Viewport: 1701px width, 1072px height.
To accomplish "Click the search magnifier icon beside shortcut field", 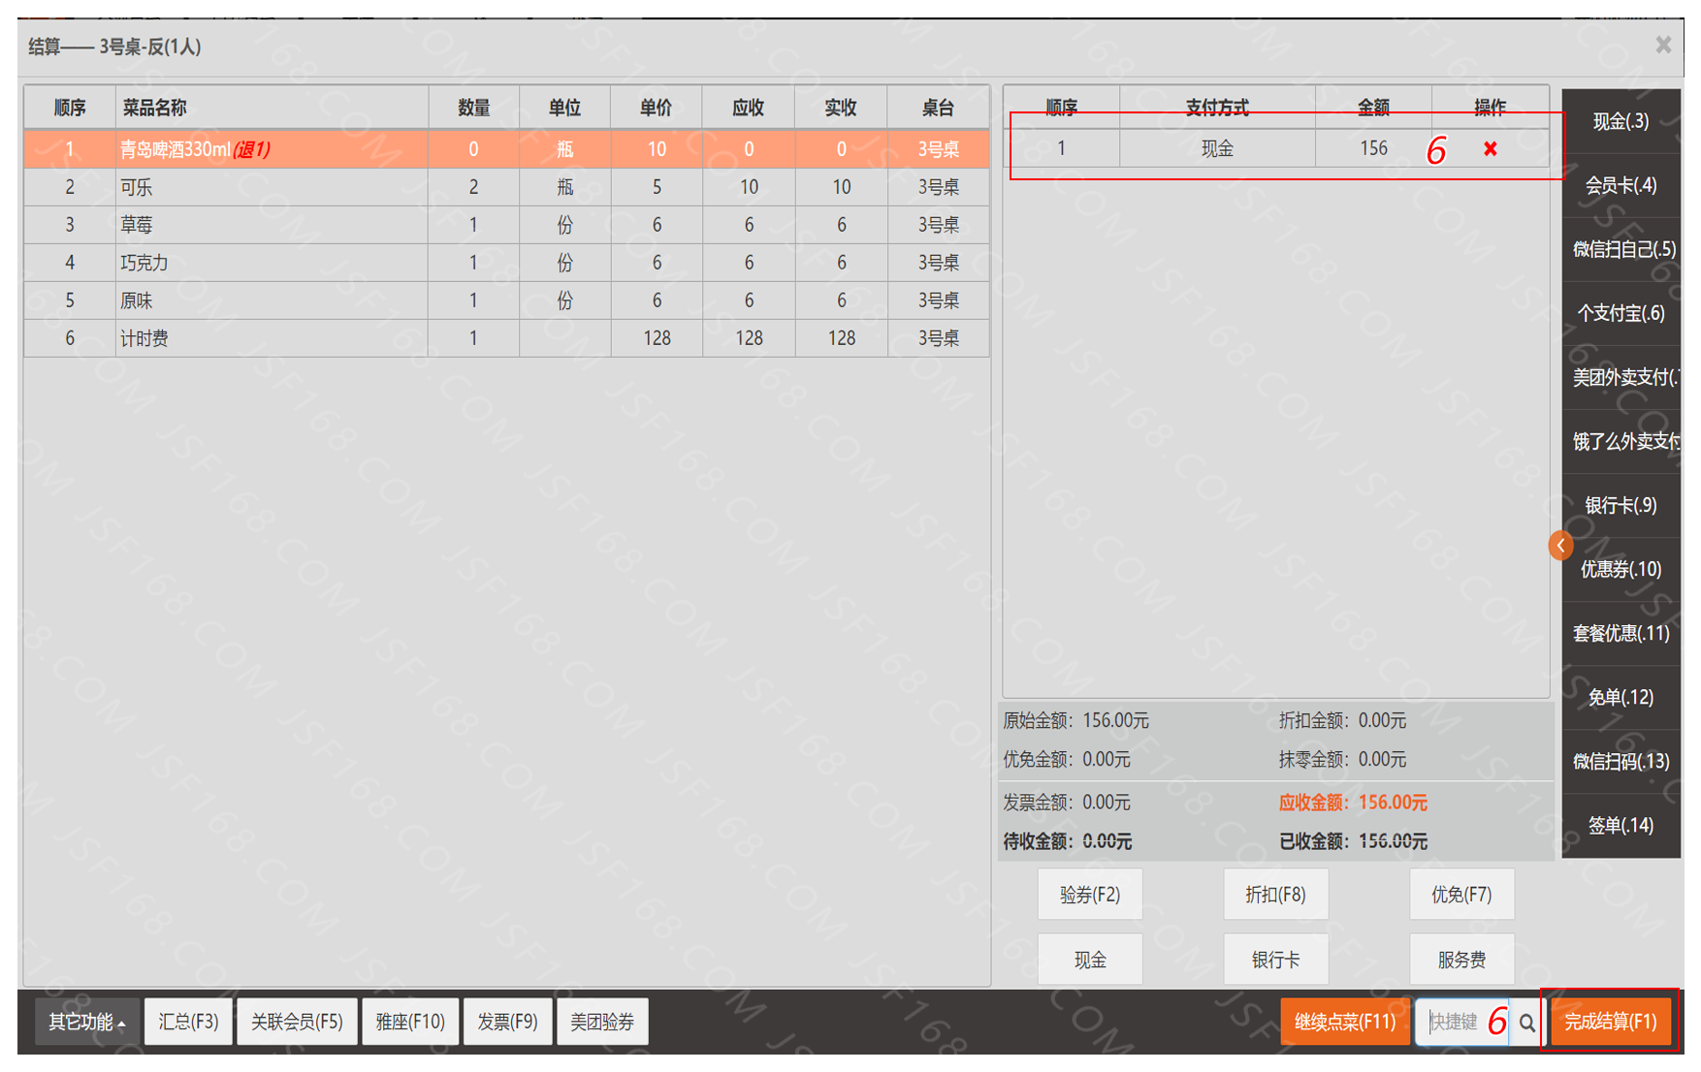I will click(x=1527, y=1022).
